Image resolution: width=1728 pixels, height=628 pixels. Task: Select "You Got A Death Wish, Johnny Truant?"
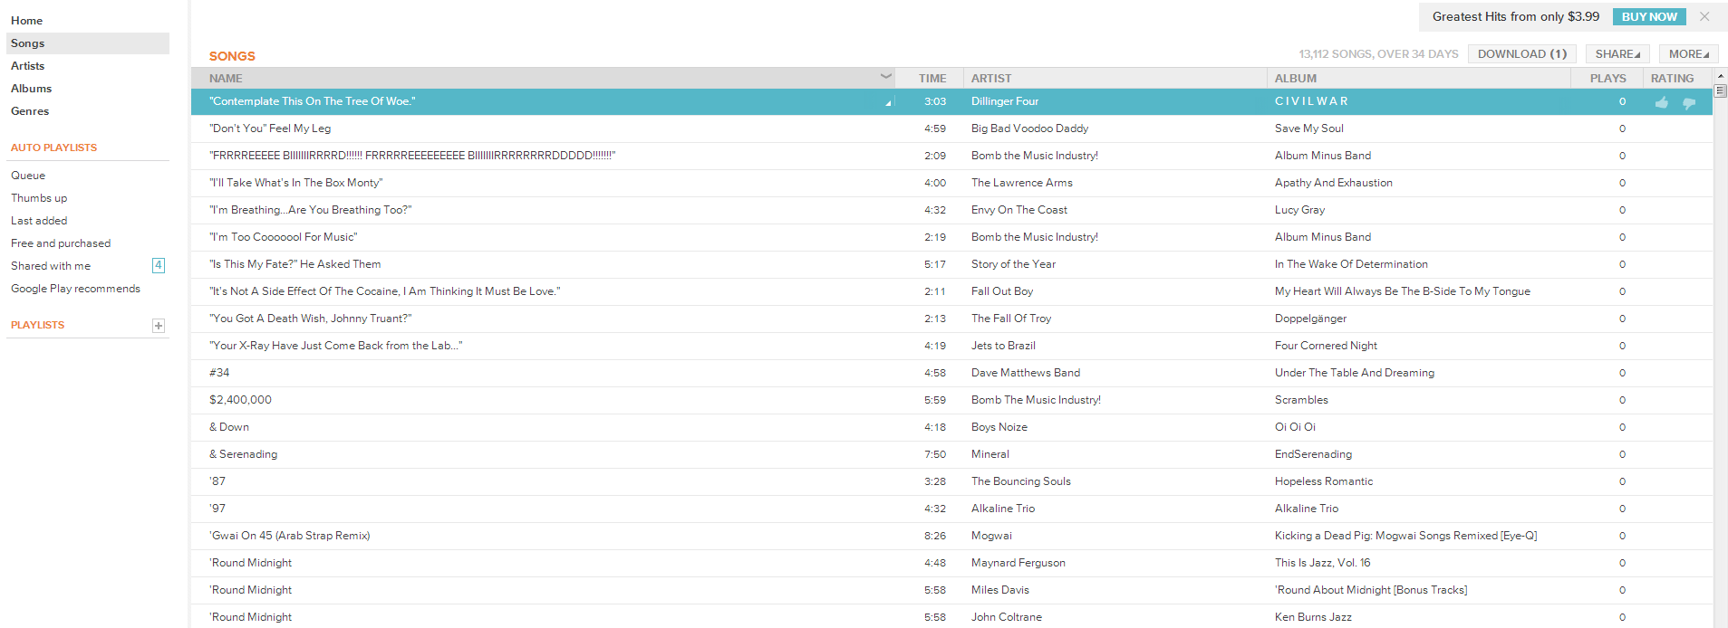311,319
